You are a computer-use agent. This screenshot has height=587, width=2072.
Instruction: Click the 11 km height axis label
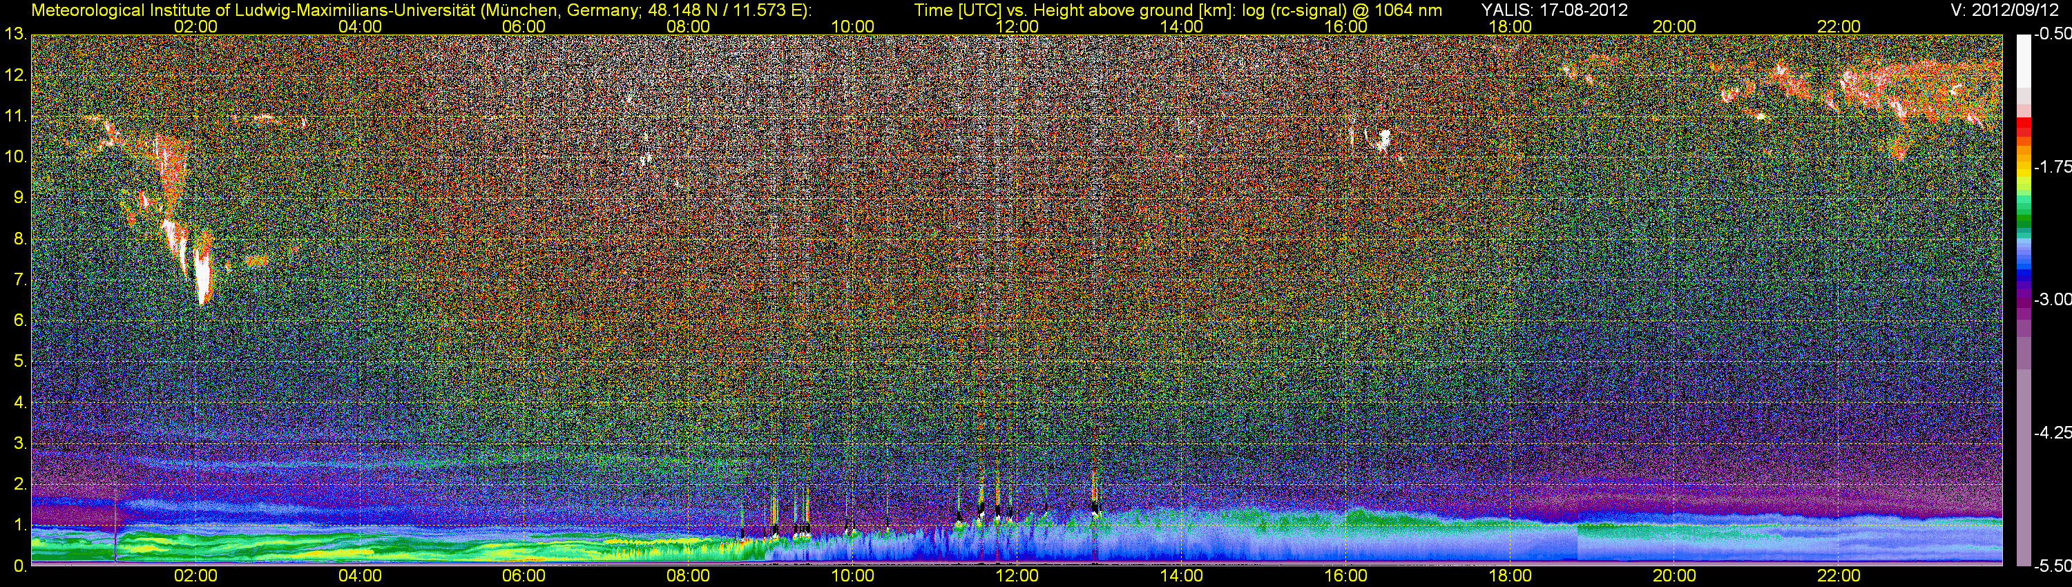tap(15, 117)
